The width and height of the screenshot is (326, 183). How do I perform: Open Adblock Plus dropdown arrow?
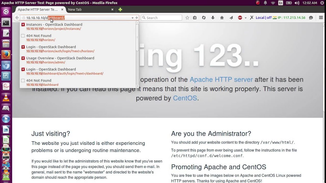246,18
